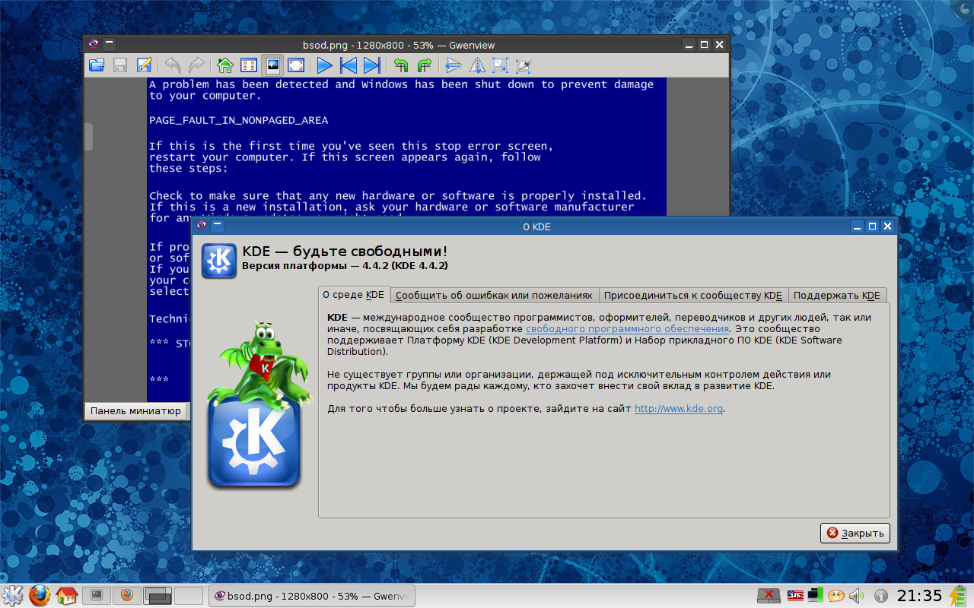Minimize the Gwenview window
Screen dimensions: 974x608
point(689,44)
